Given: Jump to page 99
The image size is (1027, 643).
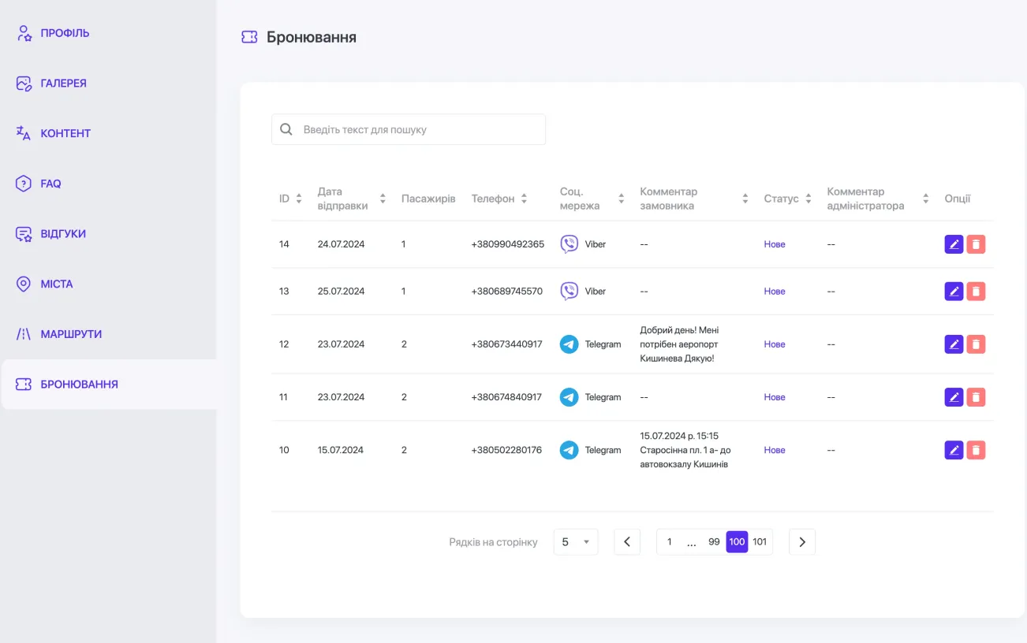Looking at the screenshot, I should pos(714,541).
